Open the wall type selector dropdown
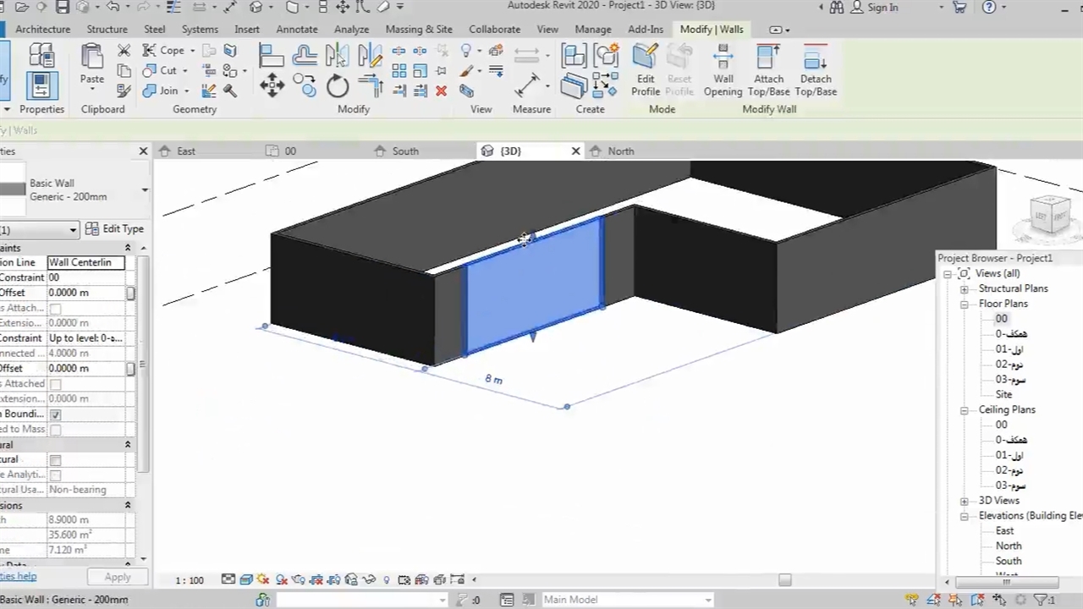This screenshot has height=609, width=1083. click(145, 190)
